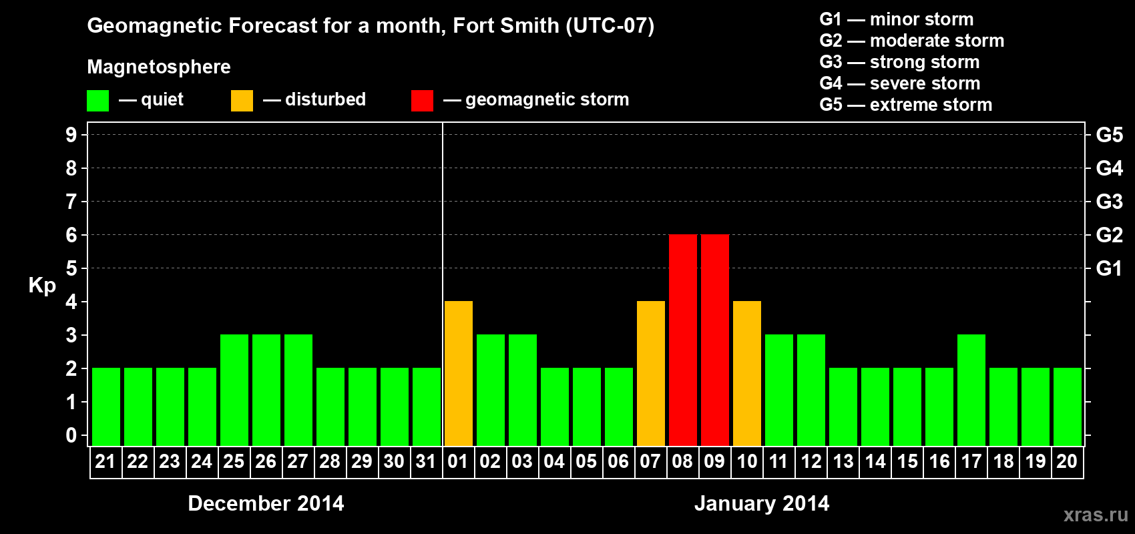Click date label 25 on the axis
The width and height of the screenshot is (1135, 534).
pos(234,461)
